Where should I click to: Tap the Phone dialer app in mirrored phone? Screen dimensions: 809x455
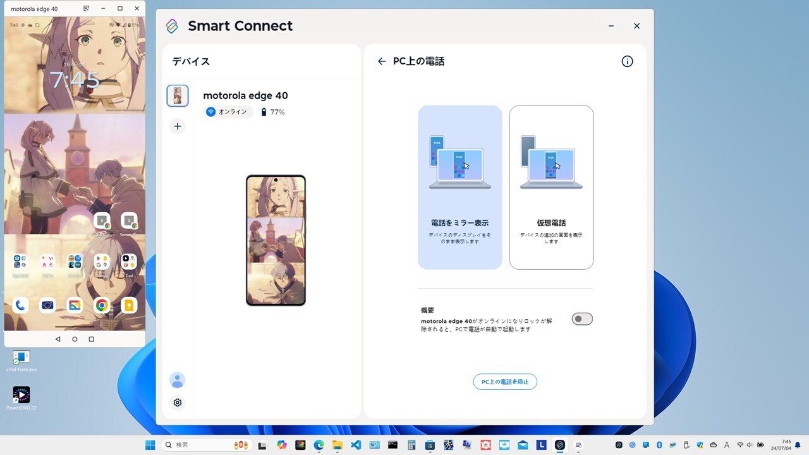20,306
